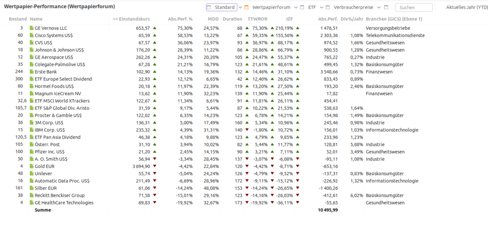
Task: Open the dropdown arrow next to ETF
Action: tap(322, 7)
